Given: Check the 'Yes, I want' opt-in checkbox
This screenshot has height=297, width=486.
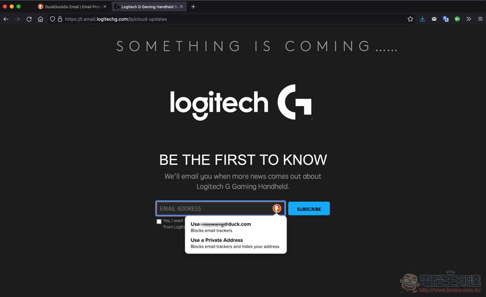Looking at the screenshot, I should pyautogui.click(x=159, y=222).
